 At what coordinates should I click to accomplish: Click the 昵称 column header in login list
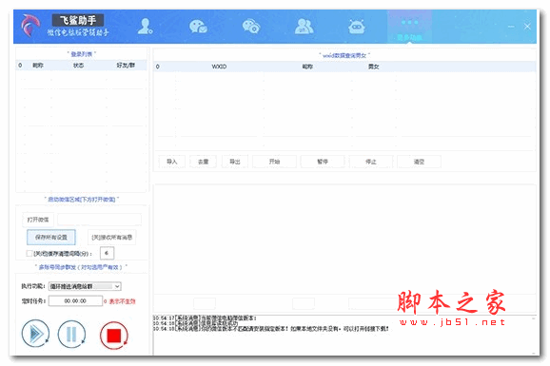(38, 66)
